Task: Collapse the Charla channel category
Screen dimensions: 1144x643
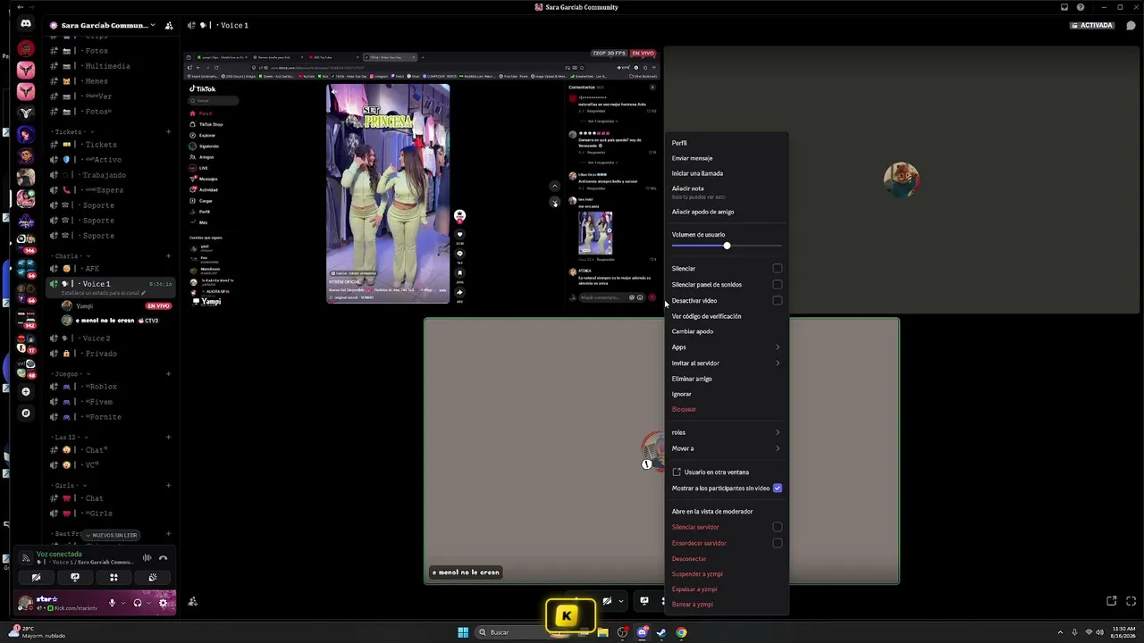Action: point(70,256)
